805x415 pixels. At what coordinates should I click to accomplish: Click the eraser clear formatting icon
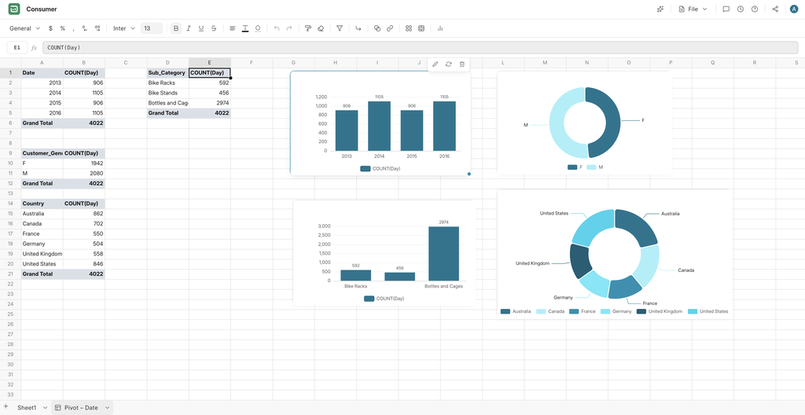coord(321,29)
